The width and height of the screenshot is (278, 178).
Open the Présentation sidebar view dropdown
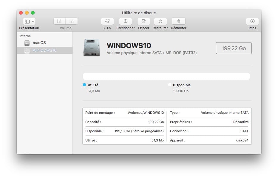pyautogui.click(x=29, y=21)
